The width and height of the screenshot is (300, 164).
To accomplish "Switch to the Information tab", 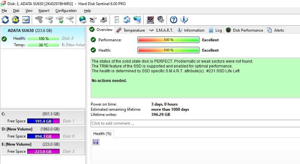I will 190,30.
